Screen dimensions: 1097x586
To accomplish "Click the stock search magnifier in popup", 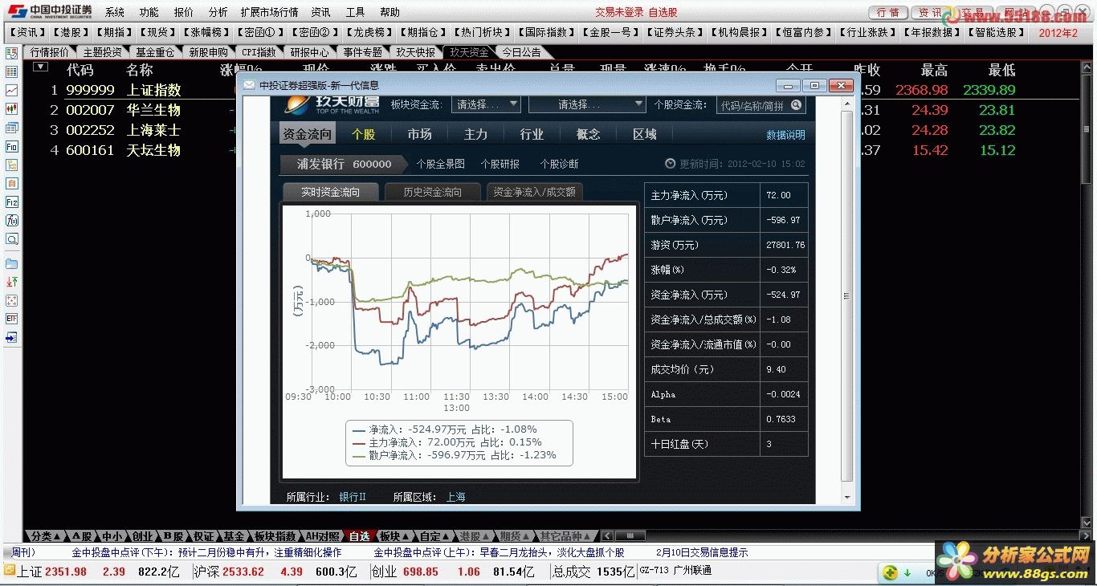I will point(797,105).
